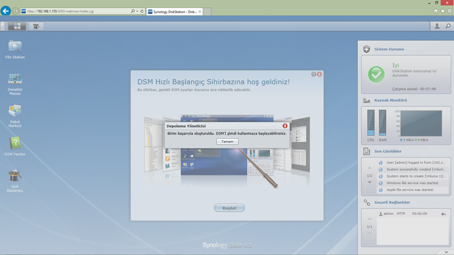Click the Son Günlükler document icon

point(367,151)
